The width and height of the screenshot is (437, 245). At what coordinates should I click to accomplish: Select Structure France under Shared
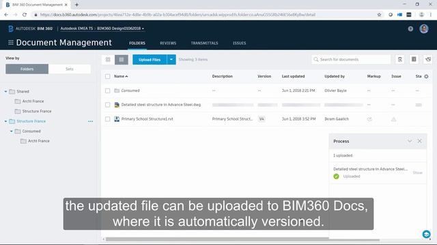[37, 112]
